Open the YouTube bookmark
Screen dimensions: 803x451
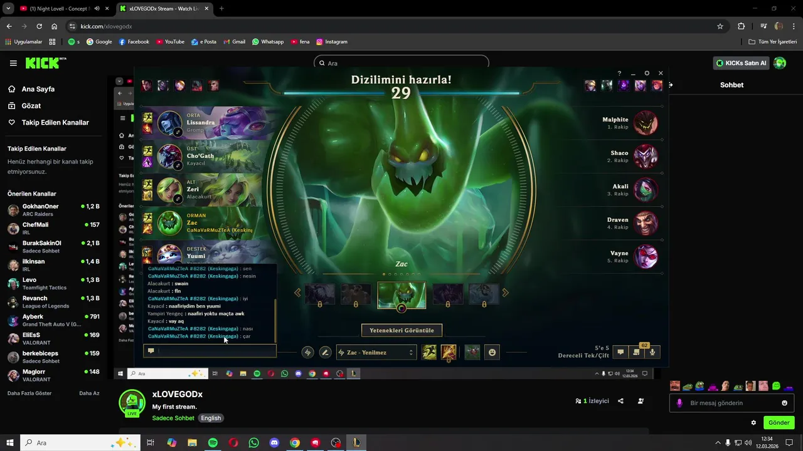[170, 42]
